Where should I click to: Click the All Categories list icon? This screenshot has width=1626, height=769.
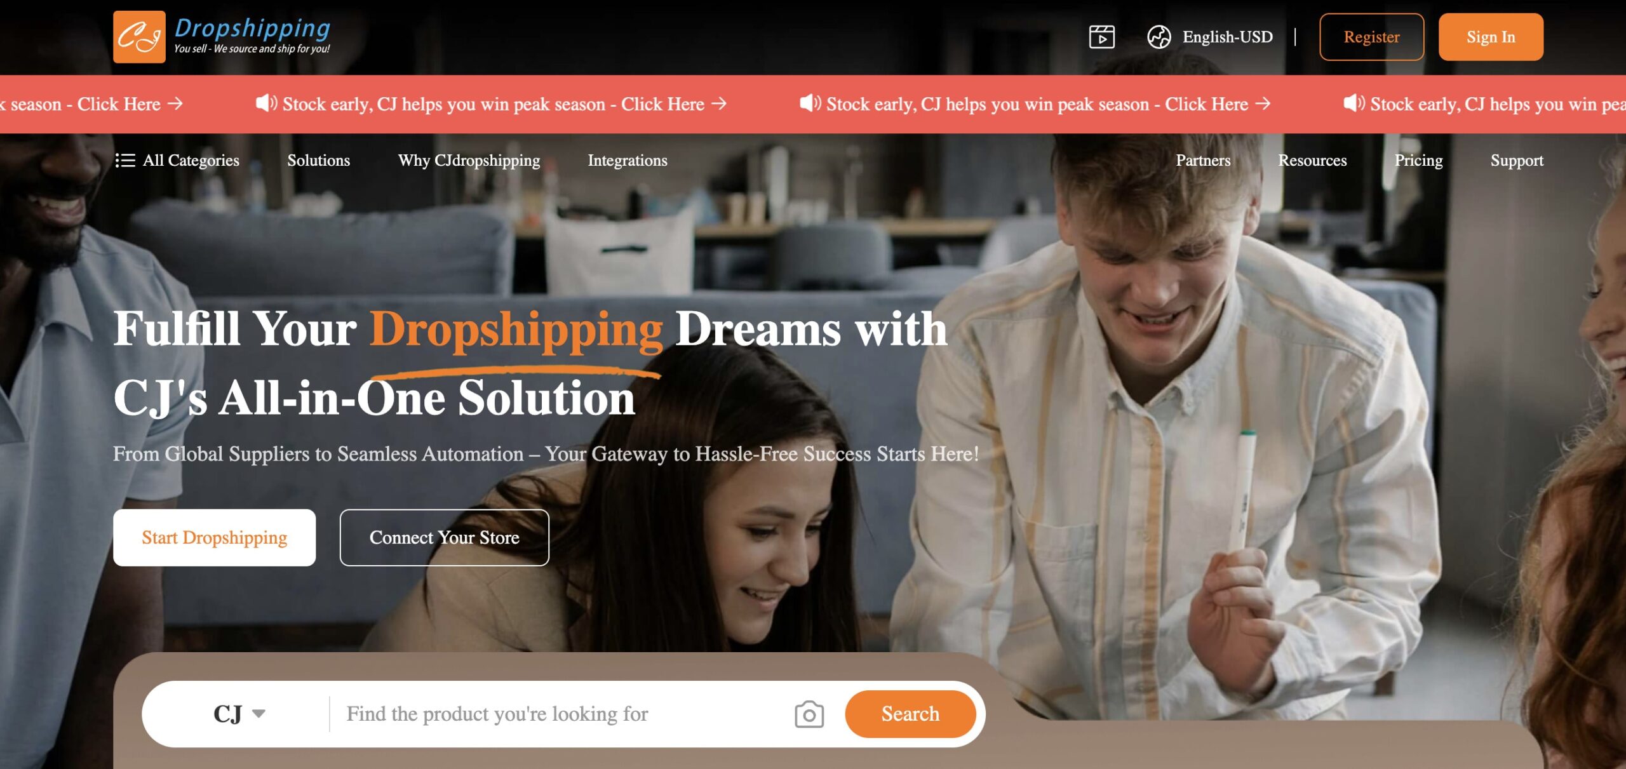pyautogui.click(x=125, y=160)
